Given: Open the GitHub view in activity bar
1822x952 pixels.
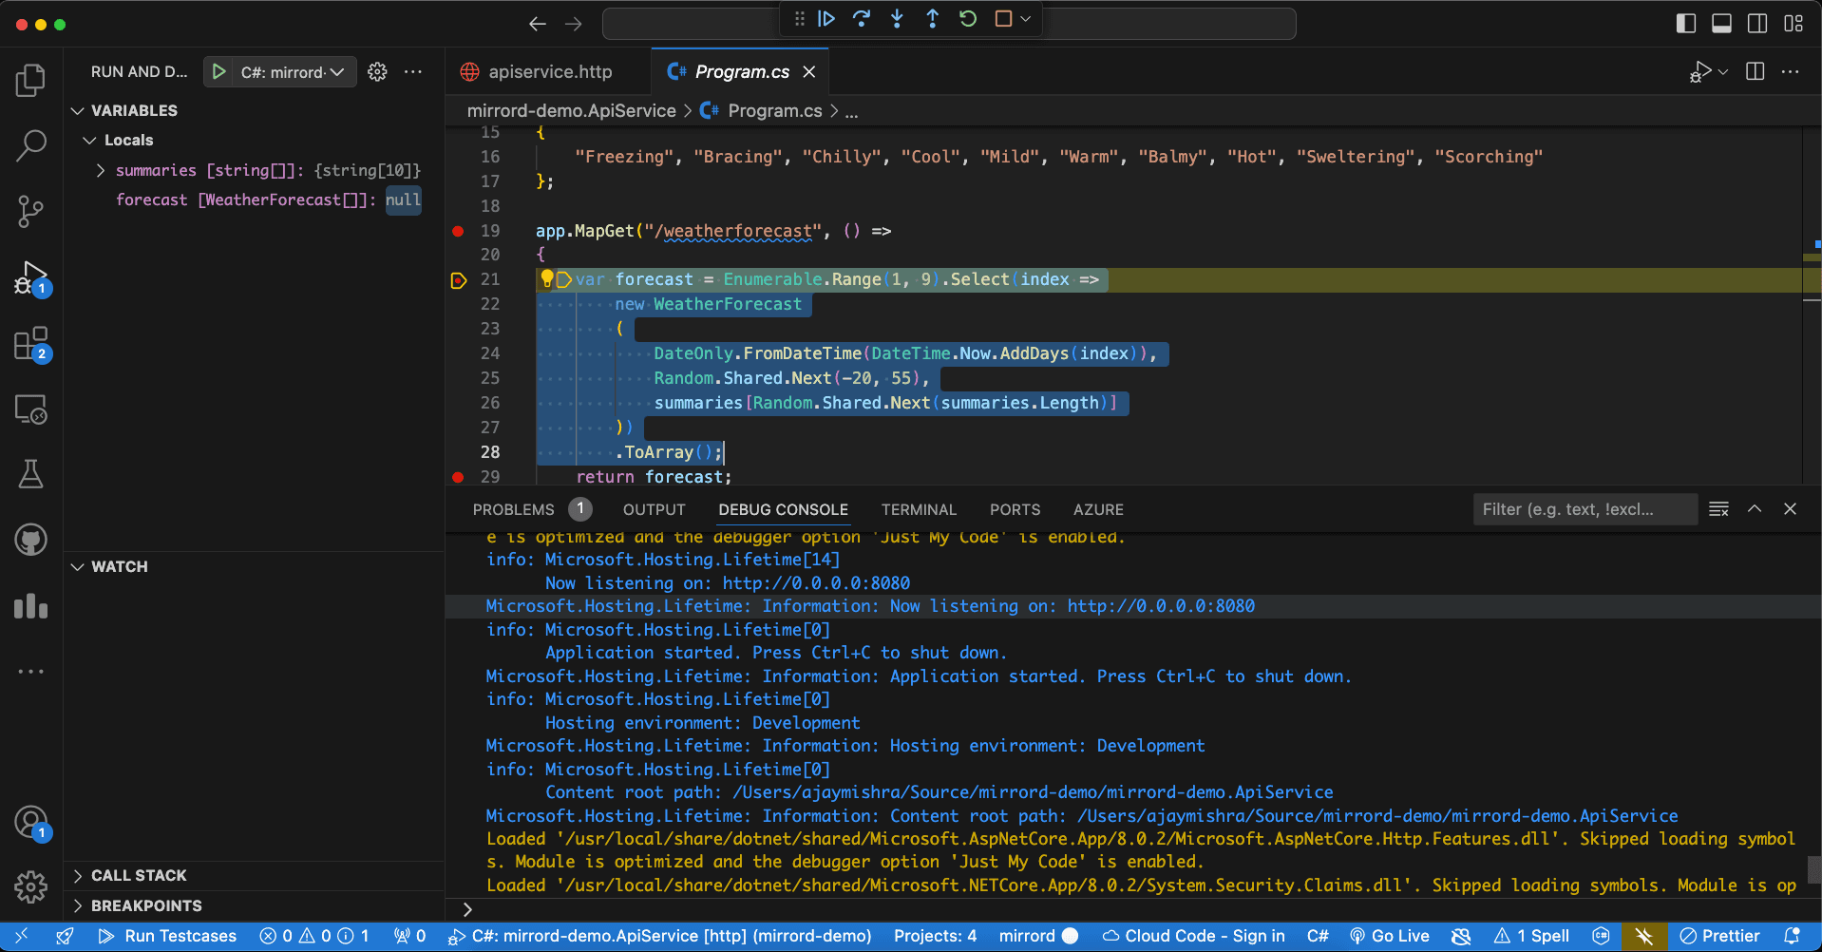Looking at the screenshot, I should pos(30,540).
